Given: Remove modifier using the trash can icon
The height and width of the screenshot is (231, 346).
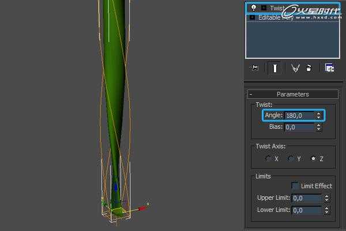Looking at the screenshot, I should (x=309, y=68).
